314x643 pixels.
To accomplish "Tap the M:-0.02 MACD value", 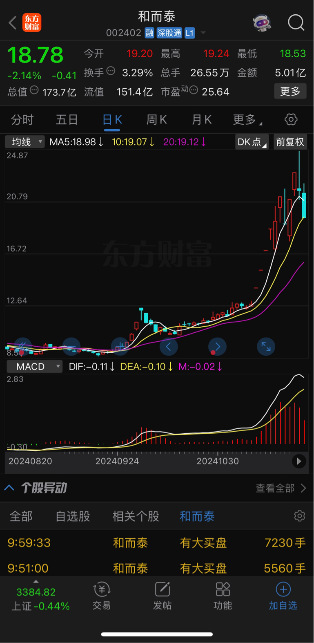I will click(x=200, y=367).
